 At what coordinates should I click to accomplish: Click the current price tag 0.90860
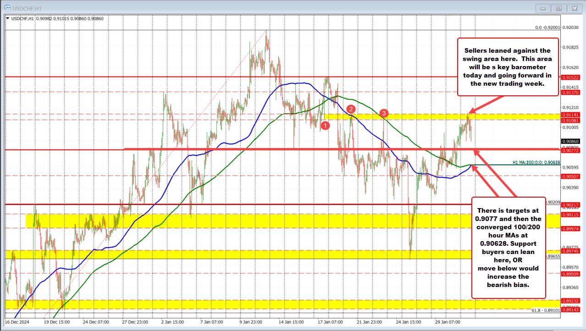coord(571,141)
